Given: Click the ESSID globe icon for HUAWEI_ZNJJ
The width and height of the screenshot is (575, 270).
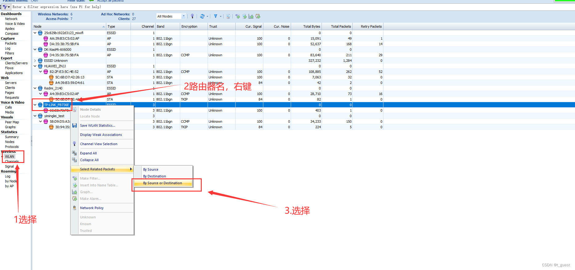Looking at the screenshot, I should click(x=40, y=66).
